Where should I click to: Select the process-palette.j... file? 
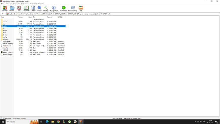pos(8,44)
